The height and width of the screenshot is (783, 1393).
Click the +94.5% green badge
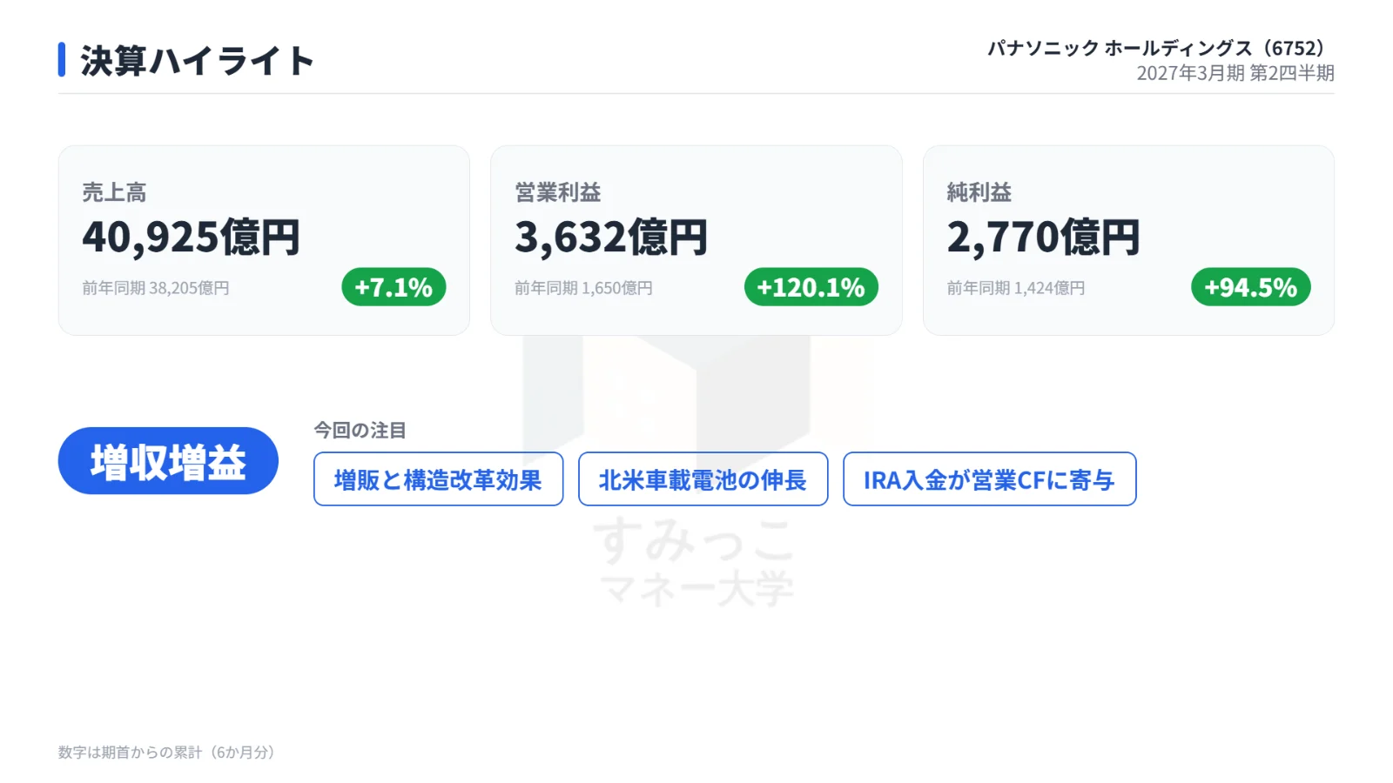point(1251,287)
